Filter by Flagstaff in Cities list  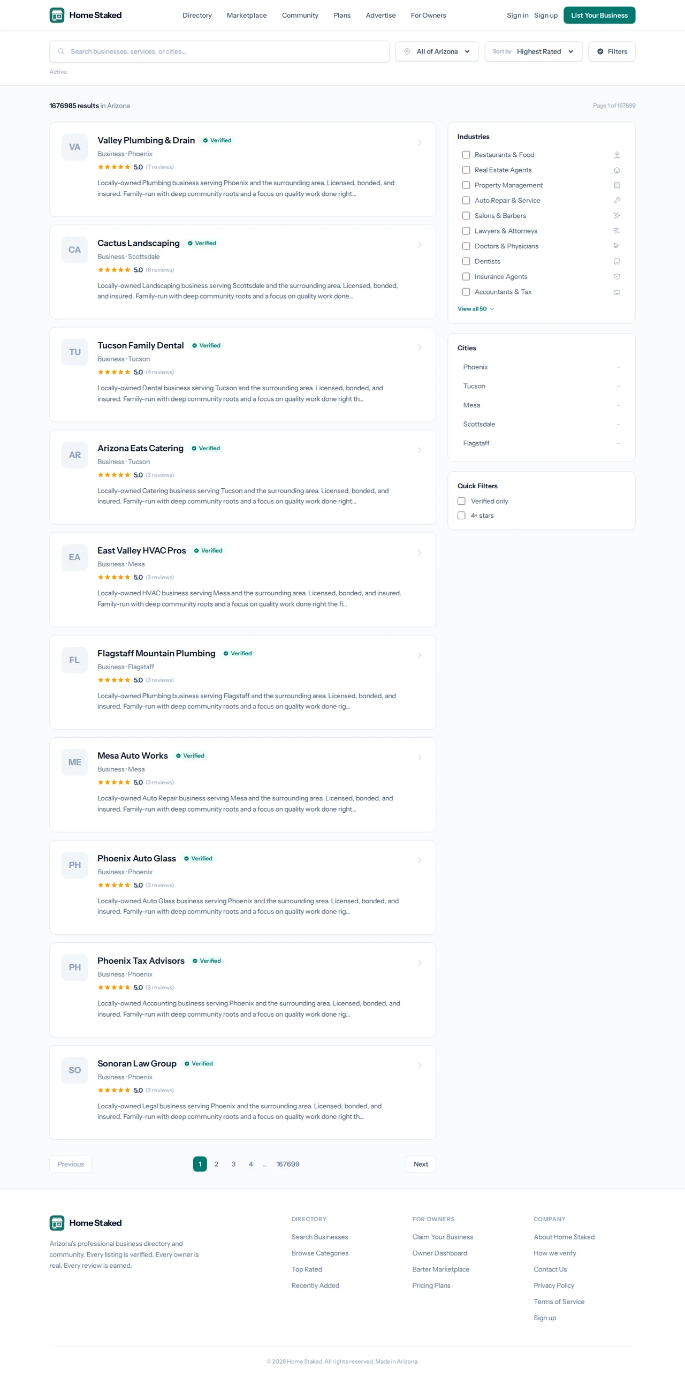coord(541,443)
